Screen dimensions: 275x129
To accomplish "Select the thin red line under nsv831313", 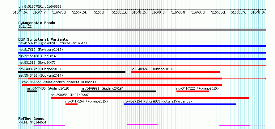I will click(x=142, y=65).
